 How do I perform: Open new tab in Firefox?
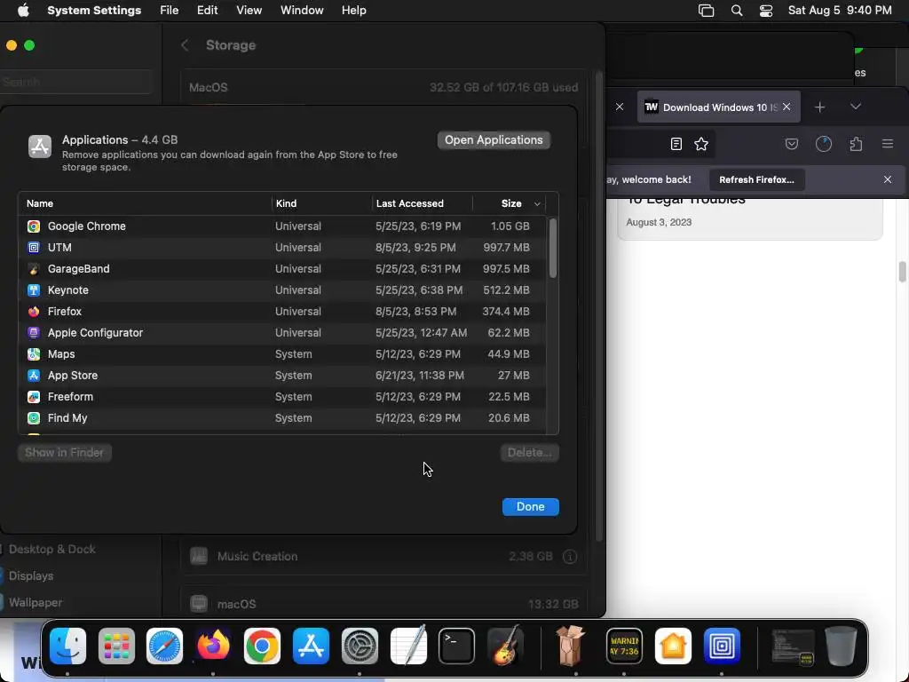coord(819,107)
